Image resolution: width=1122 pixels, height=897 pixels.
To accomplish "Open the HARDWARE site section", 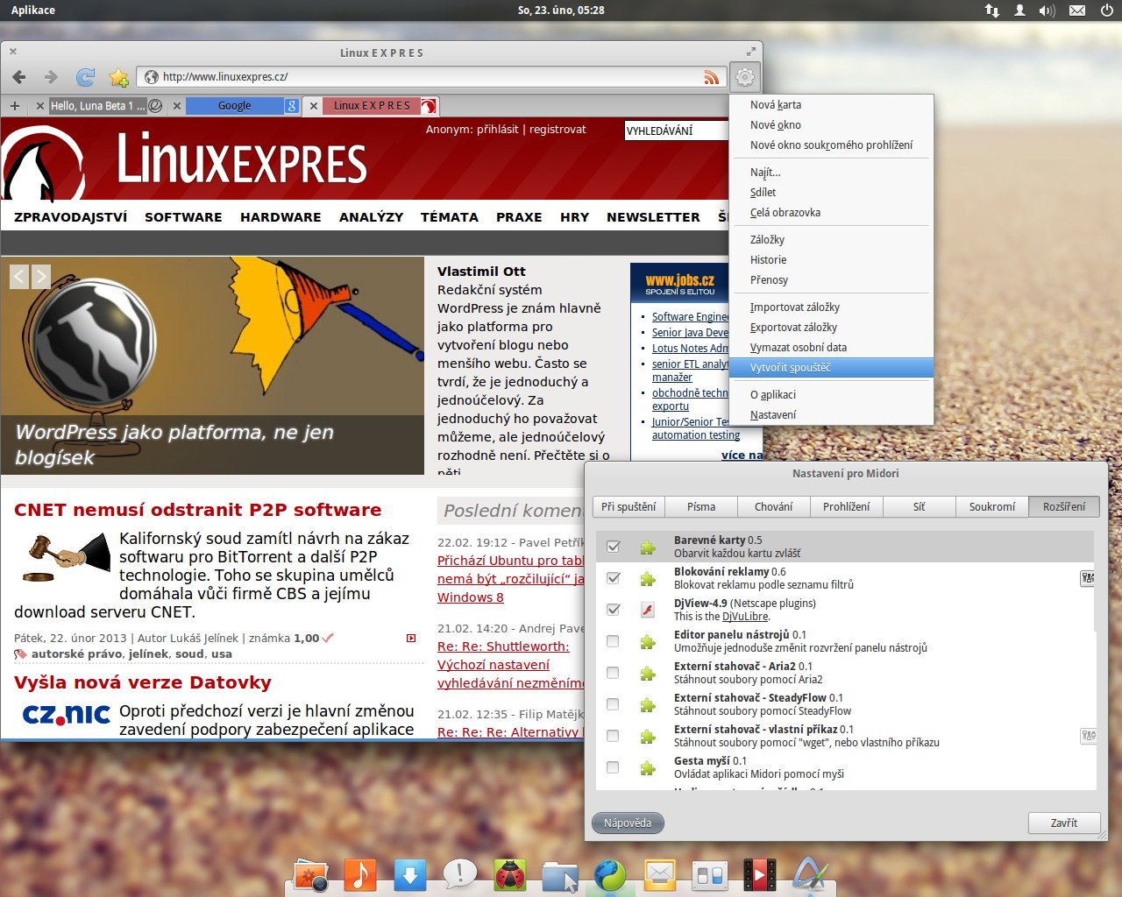I will pos(280,217).
